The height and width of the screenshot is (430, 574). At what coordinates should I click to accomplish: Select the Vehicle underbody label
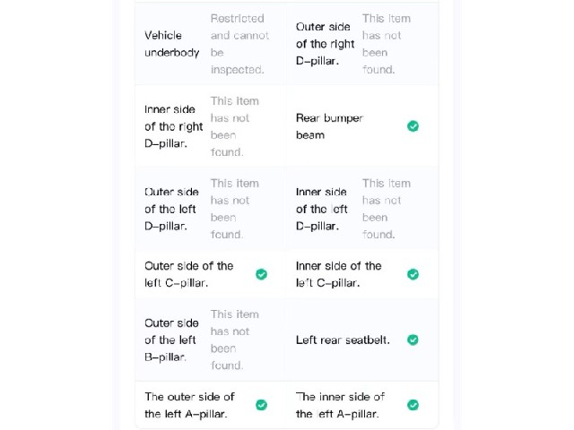[x=172, y=44]
